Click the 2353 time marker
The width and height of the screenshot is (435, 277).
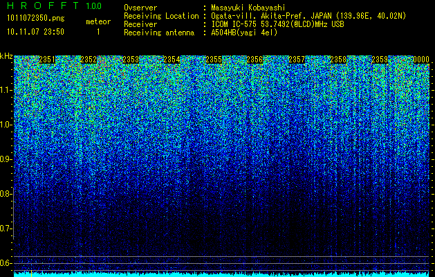(131, 60)
